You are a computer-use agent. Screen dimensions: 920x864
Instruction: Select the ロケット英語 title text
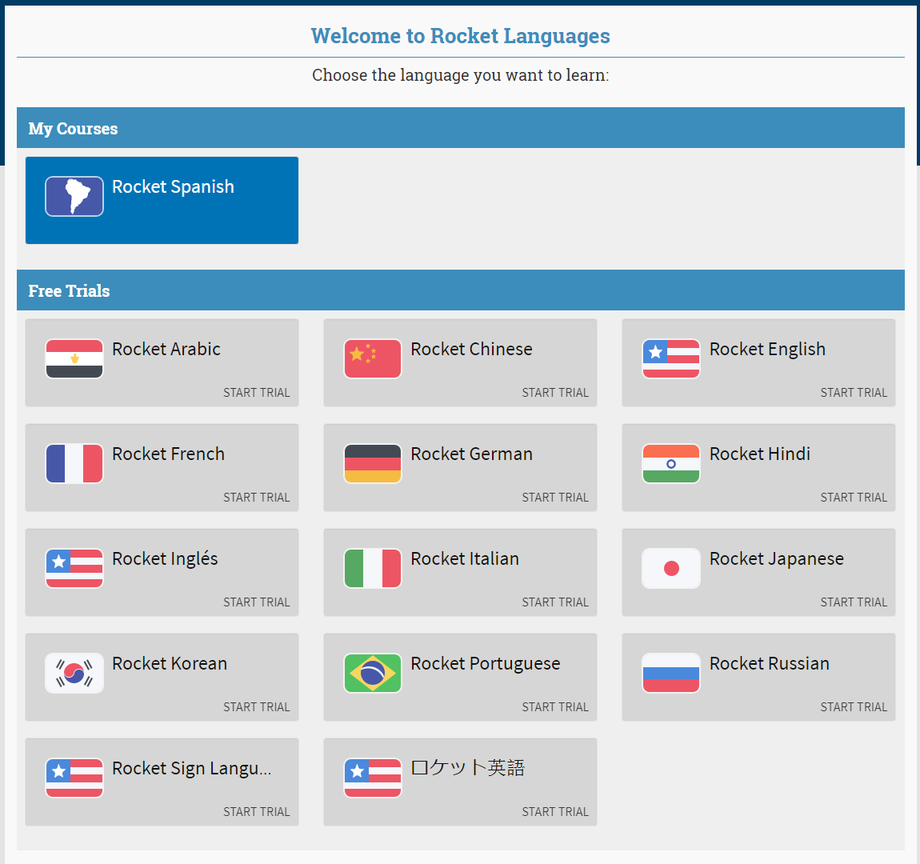coord(468,768)
